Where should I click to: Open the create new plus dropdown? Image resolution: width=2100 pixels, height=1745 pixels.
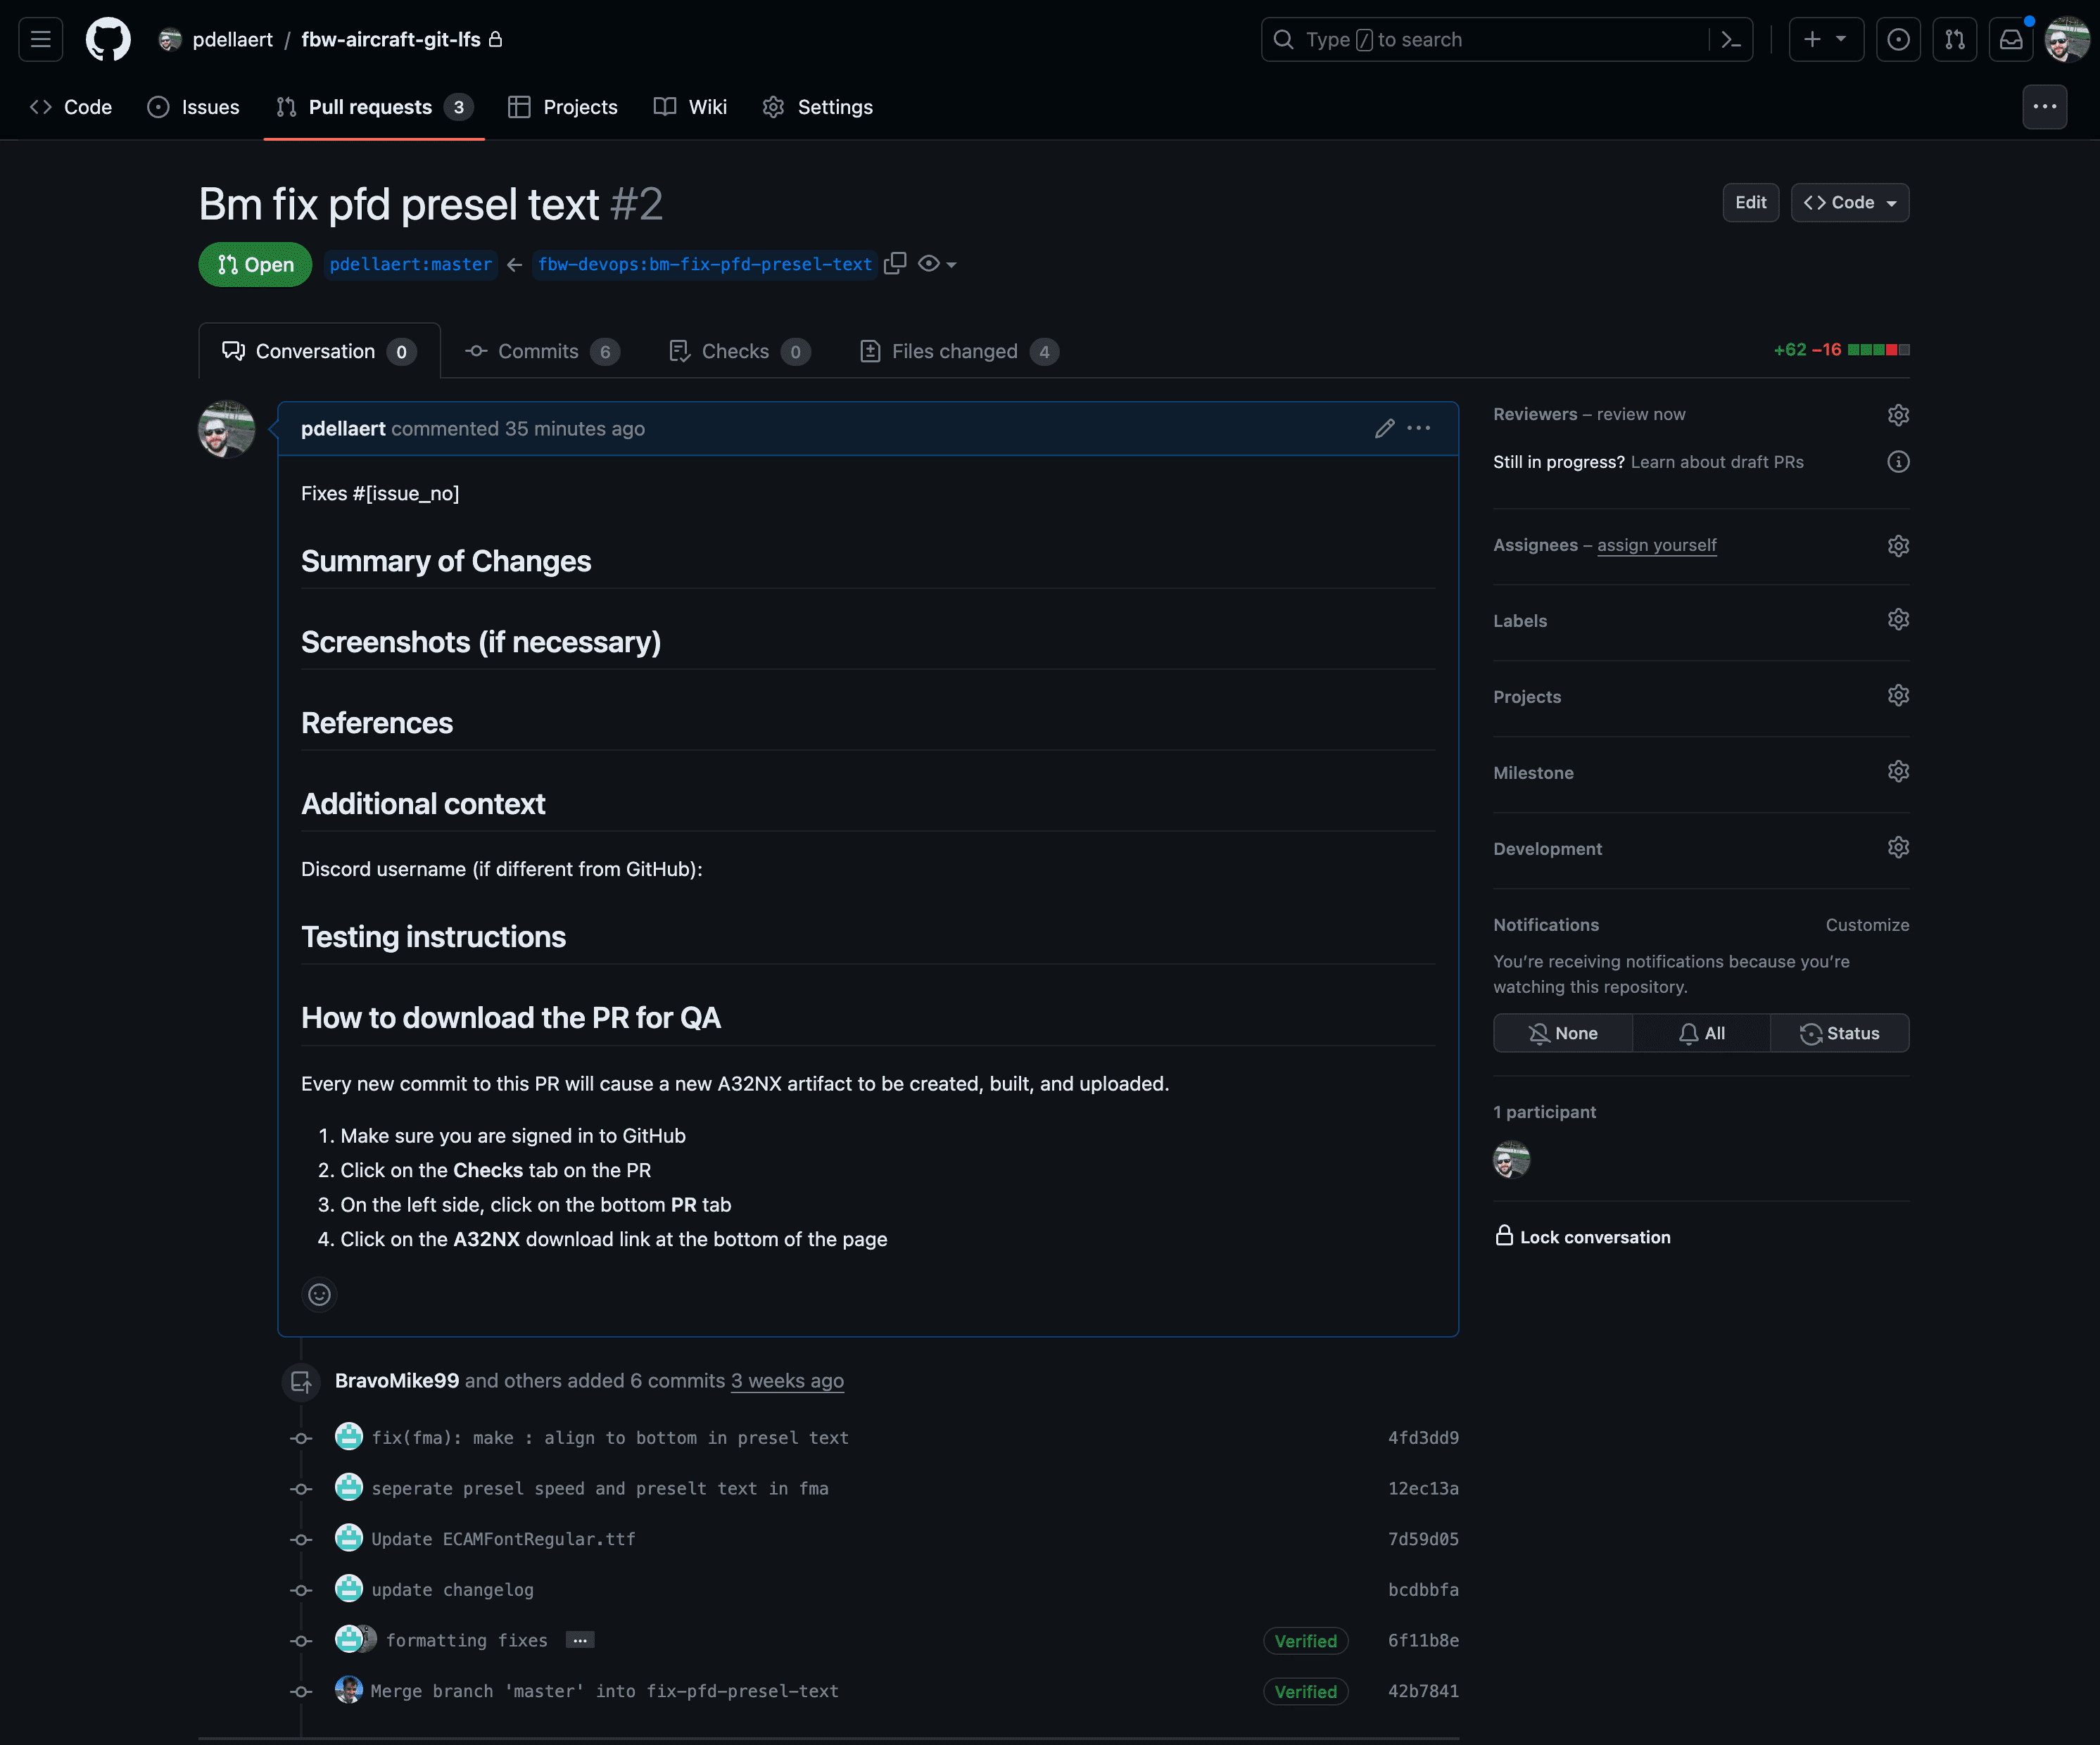coord(1825,40)
